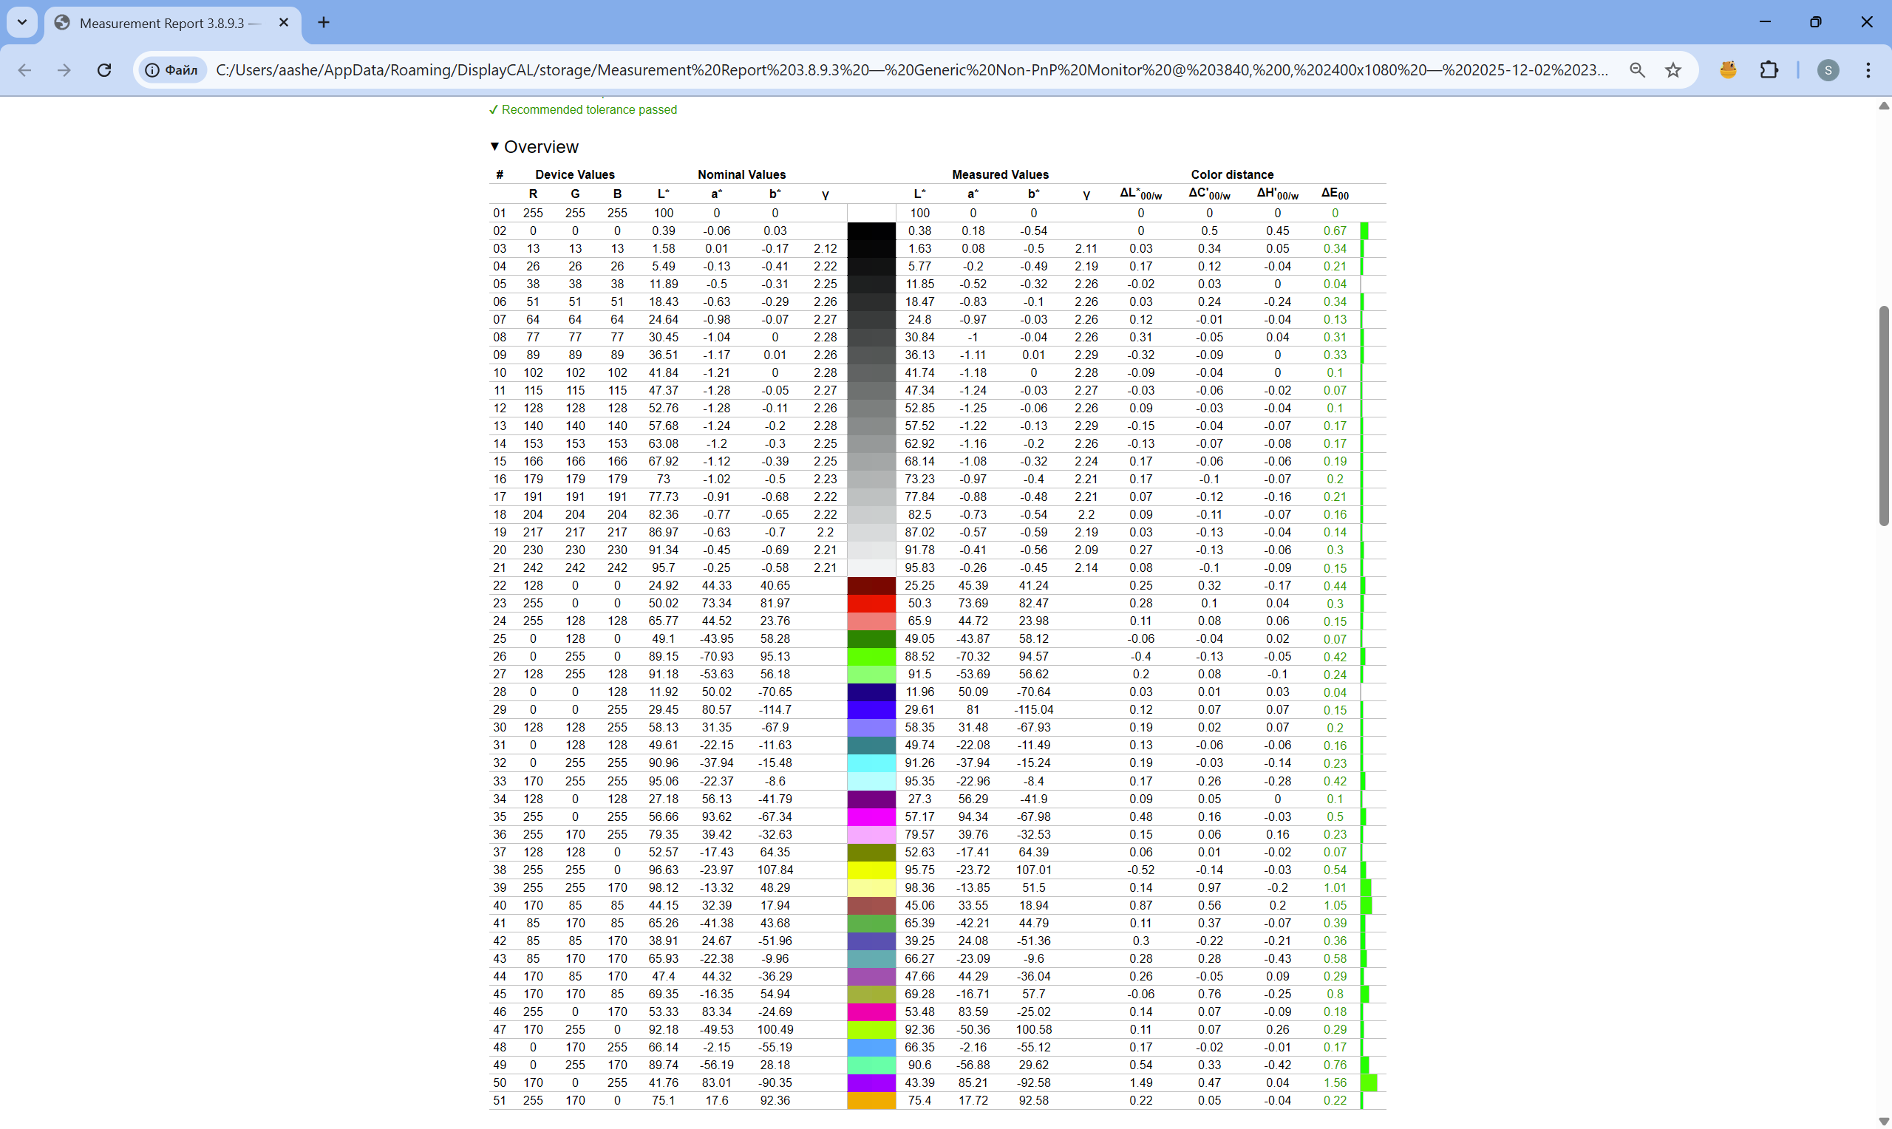Open the user profile avatar
The image size is (1892, 1129).
(x=1828, y=70)
